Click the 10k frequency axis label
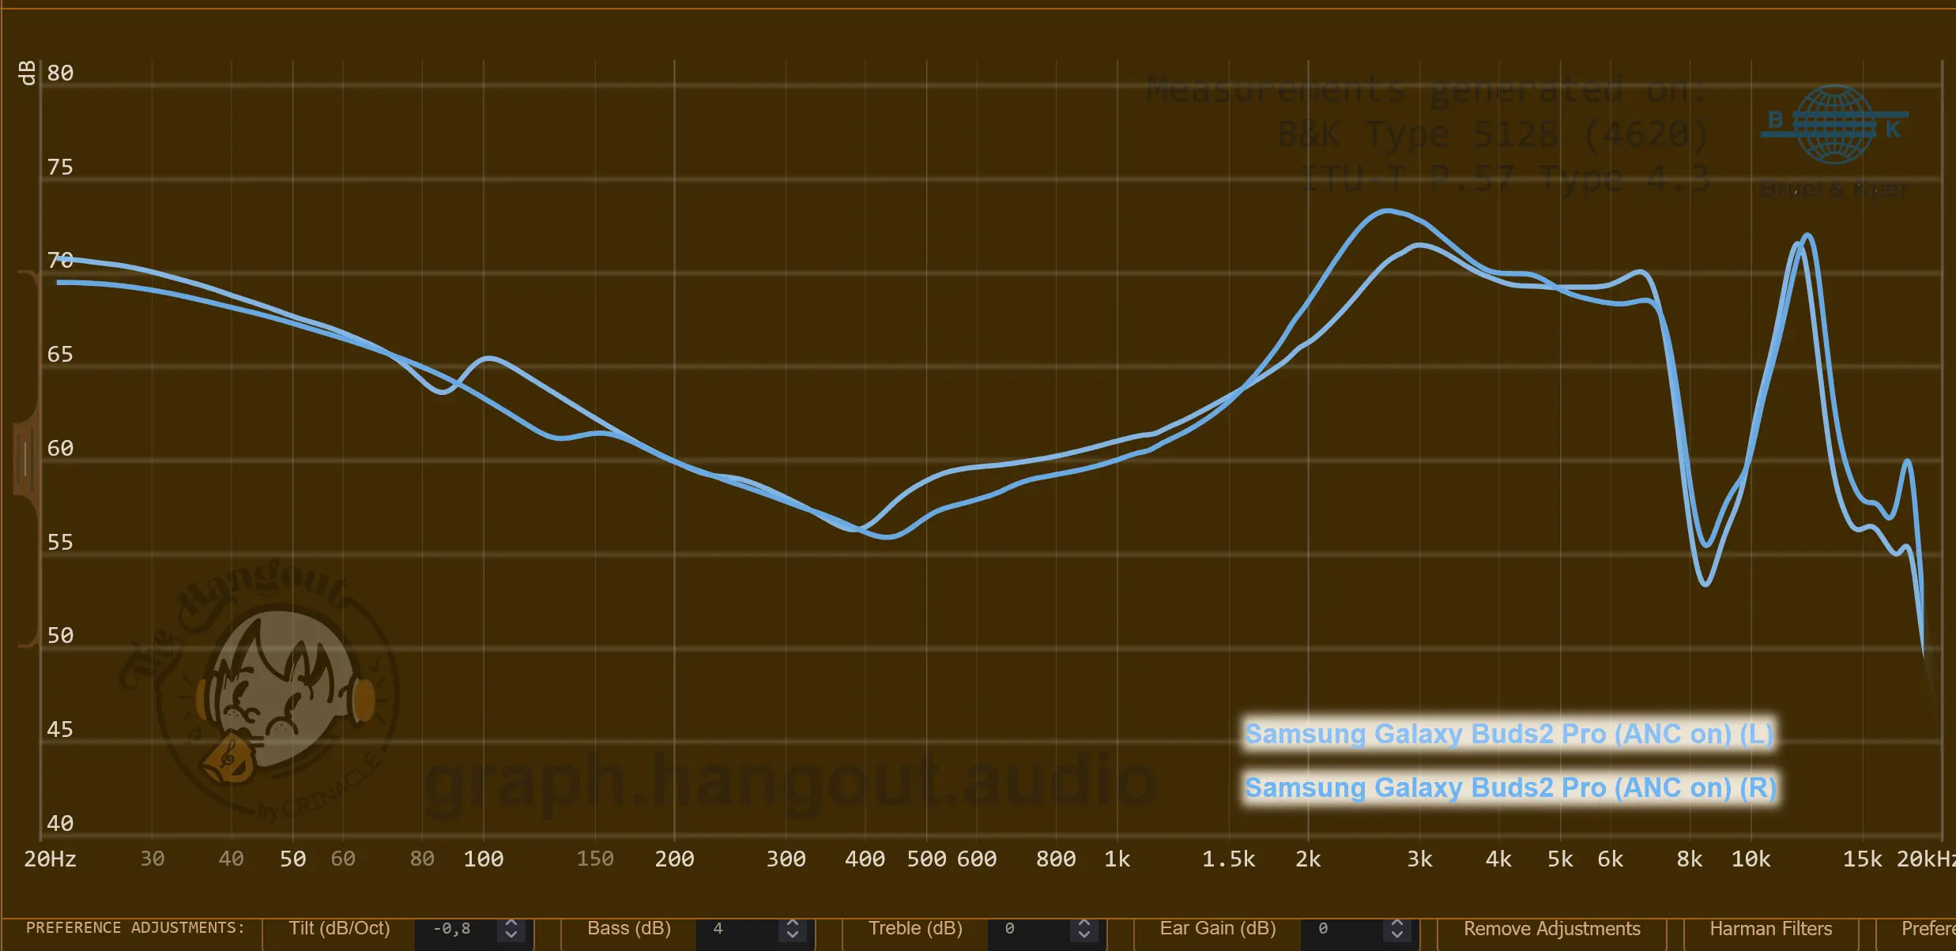Viewport: 1956px width, 951px height. 1751,859
